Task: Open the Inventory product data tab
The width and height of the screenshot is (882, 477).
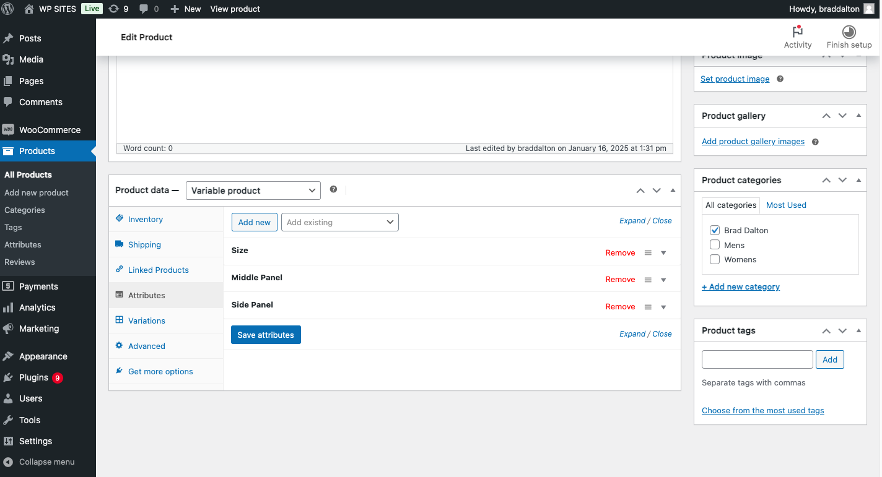Action: coord(145,219)
